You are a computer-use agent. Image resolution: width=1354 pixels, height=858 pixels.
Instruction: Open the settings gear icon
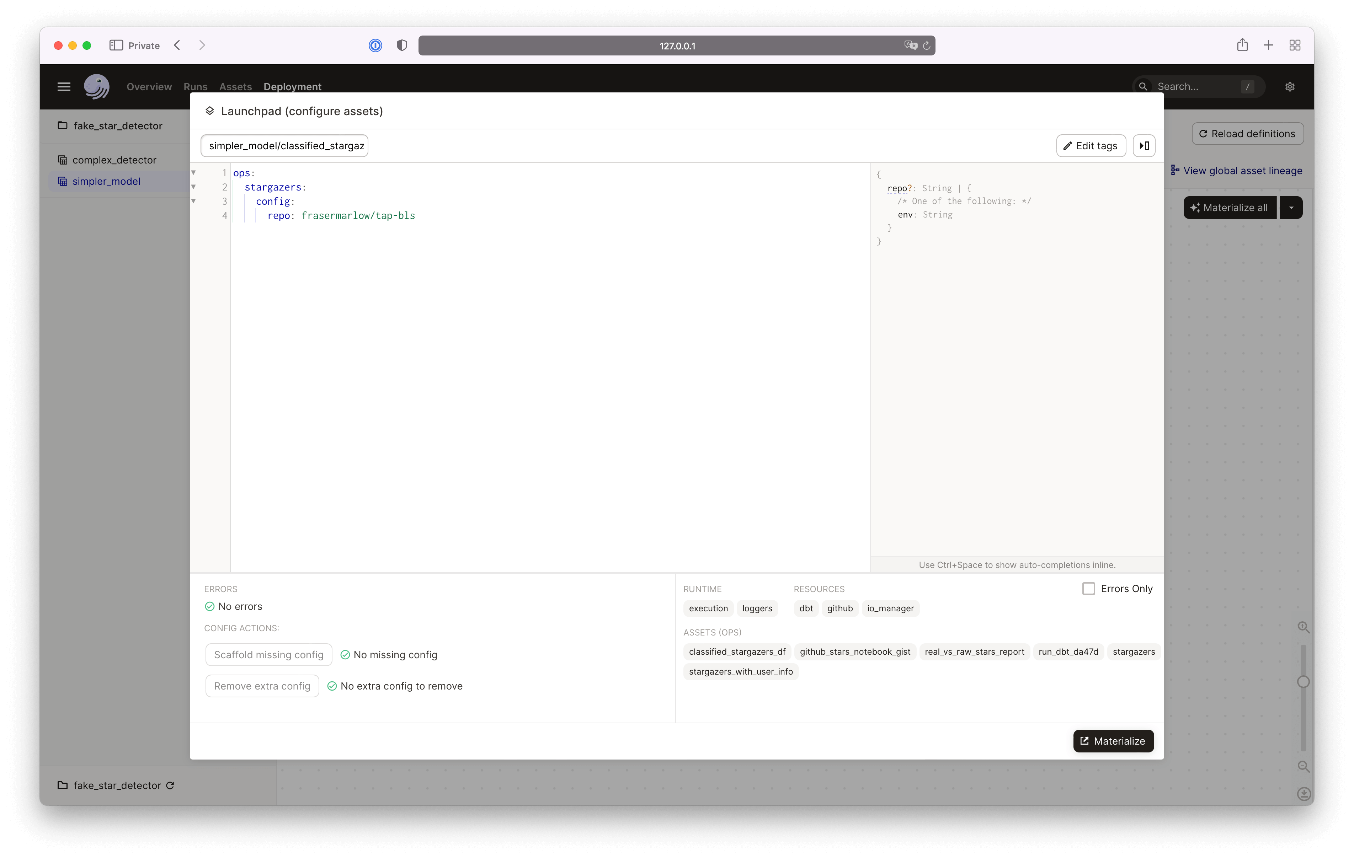tap(1290, 87)
